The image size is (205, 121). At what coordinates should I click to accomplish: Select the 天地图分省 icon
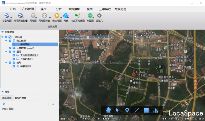[44, 15]
